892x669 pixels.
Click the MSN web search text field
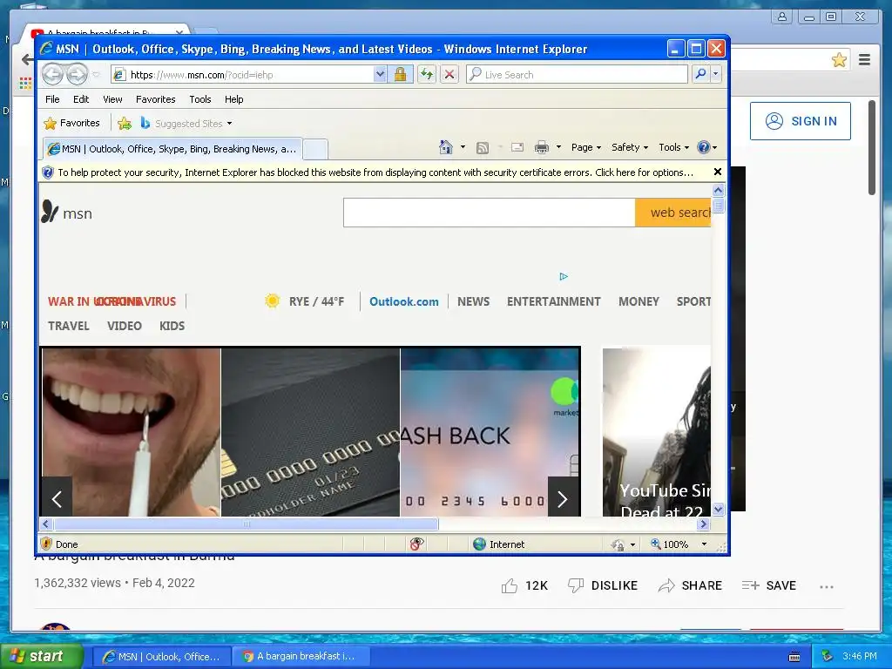(x=490, y=213)
